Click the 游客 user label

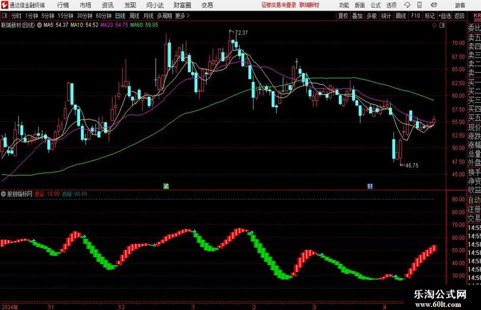click(x=460, y=5)
